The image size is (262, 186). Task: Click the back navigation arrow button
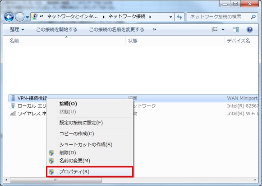click(9, 17)
